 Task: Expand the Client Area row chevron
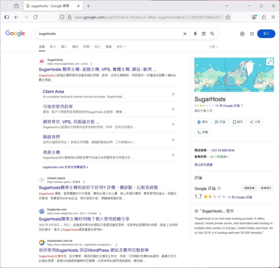(173, 94)
